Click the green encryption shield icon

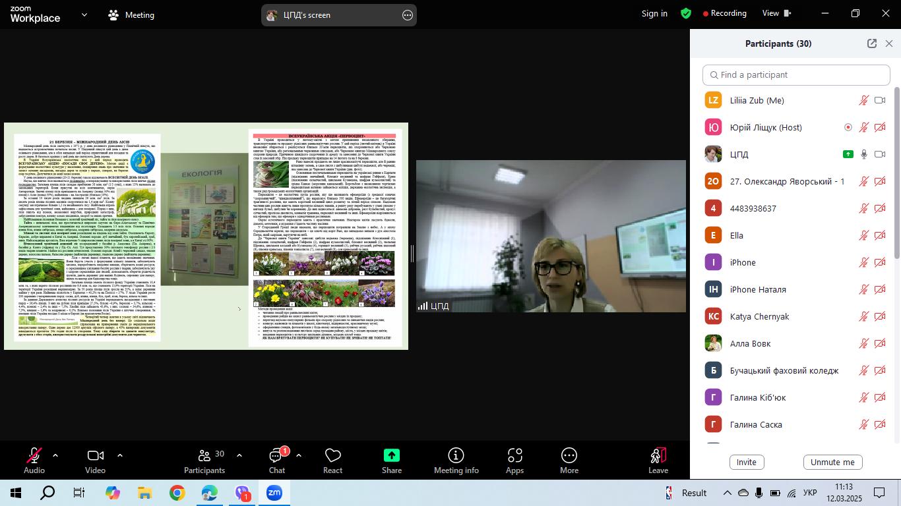pyautogui.click(x=686, y=13)
